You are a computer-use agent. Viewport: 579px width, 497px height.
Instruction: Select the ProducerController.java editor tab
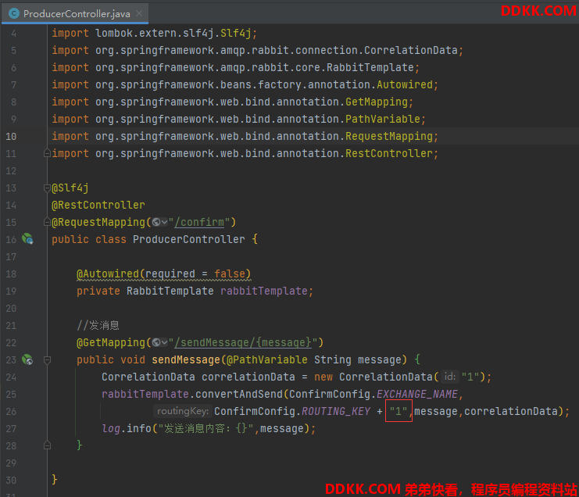(75, 13)
